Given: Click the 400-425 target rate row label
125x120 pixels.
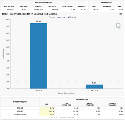Looking at the screenshot, I should click(x=20, y=111).
